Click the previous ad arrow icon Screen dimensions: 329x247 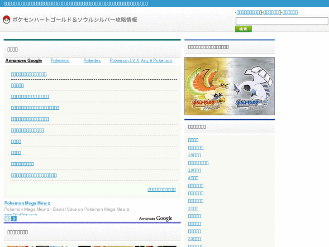coord(7,218)
